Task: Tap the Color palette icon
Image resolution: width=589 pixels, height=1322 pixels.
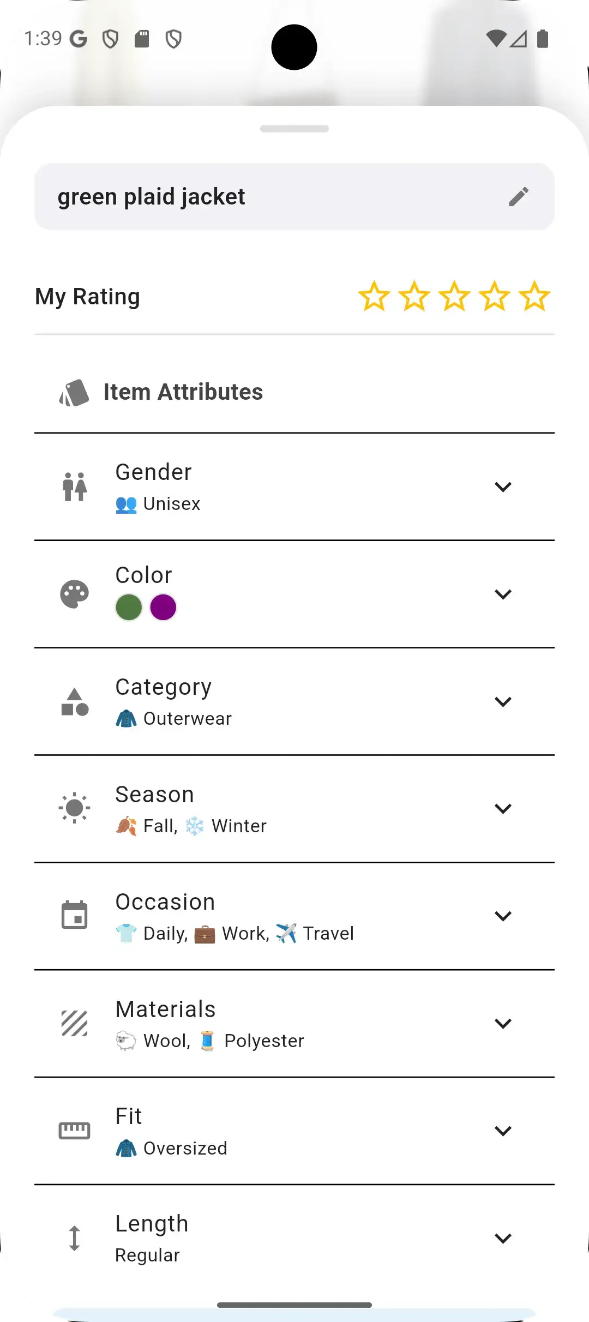Action: (x=75, y=594)
